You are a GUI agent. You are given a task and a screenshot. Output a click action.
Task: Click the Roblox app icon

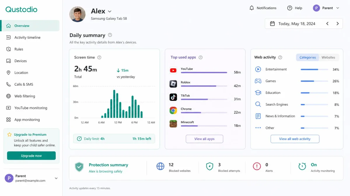pyautogui.click(x=173, y=84)
